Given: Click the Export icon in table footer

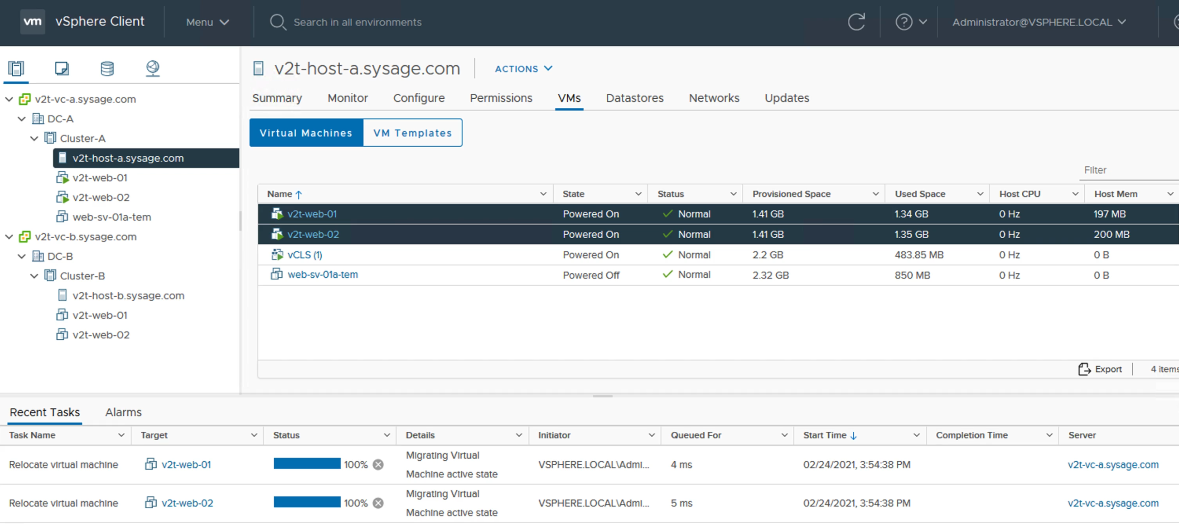Looking at the screenshot, I should coord(1084,369).
